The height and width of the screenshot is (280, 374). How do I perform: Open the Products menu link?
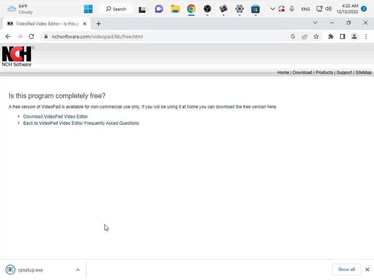point(324,73)
